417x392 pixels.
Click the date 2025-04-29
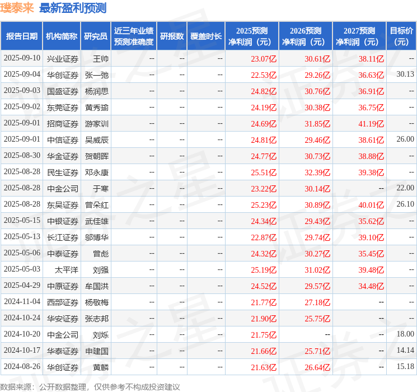22,285
